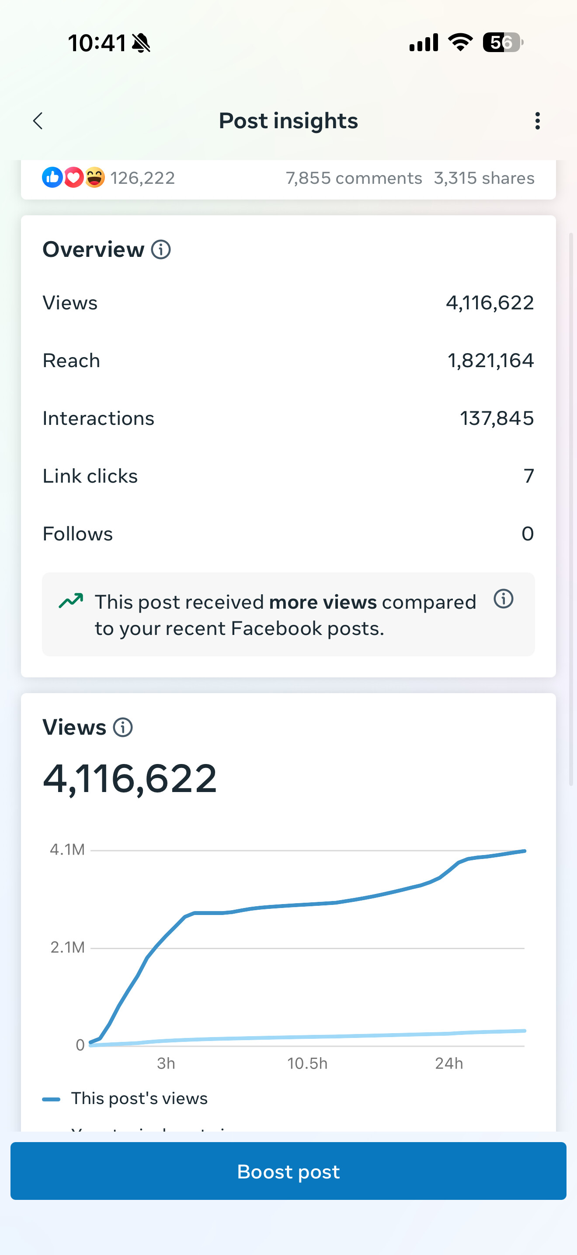
Task: Tap the Overview info icon
Action: point(160,249)
